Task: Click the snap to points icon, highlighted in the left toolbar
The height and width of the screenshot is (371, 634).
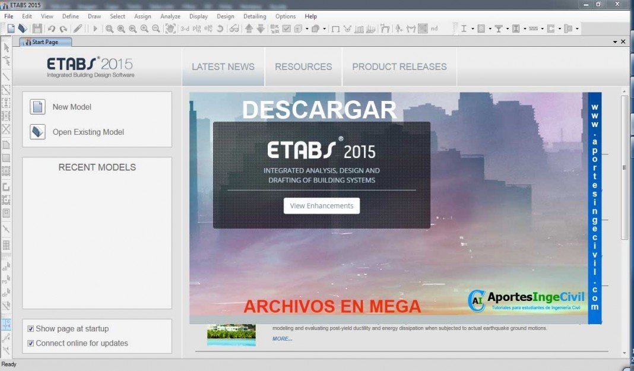Action: 6,324
